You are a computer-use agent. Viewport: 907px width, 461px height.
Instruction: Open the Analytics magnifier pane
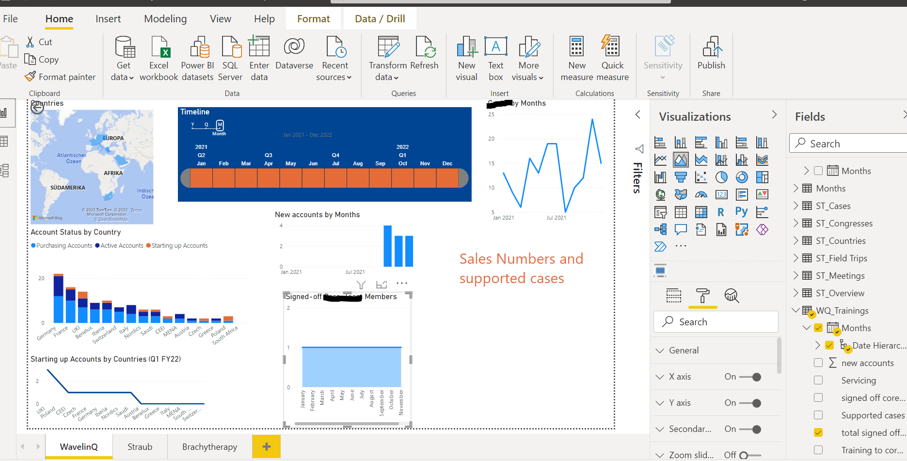tap(732, 295)
